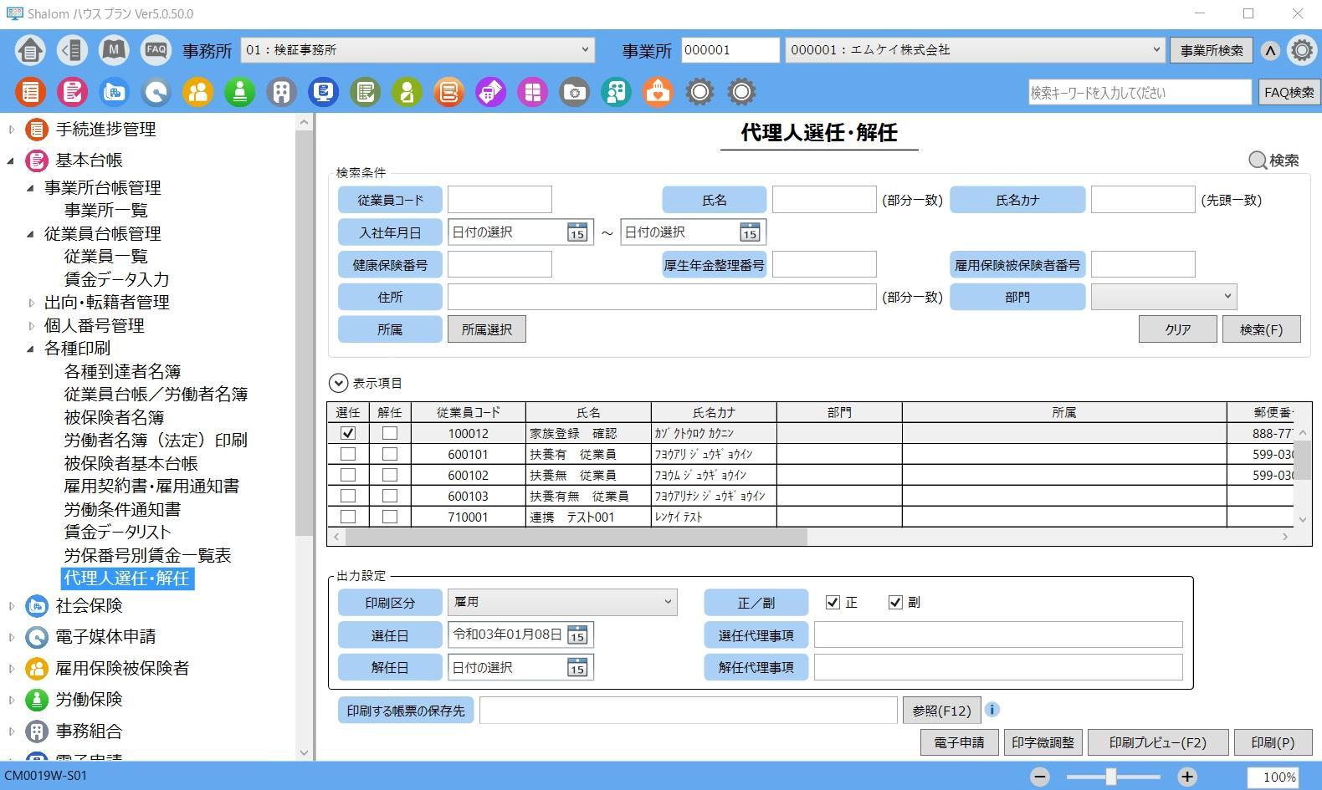The image size is (1322, 790).
Task: Open the 印刷区分 dropdown
Action: (562, 602)
